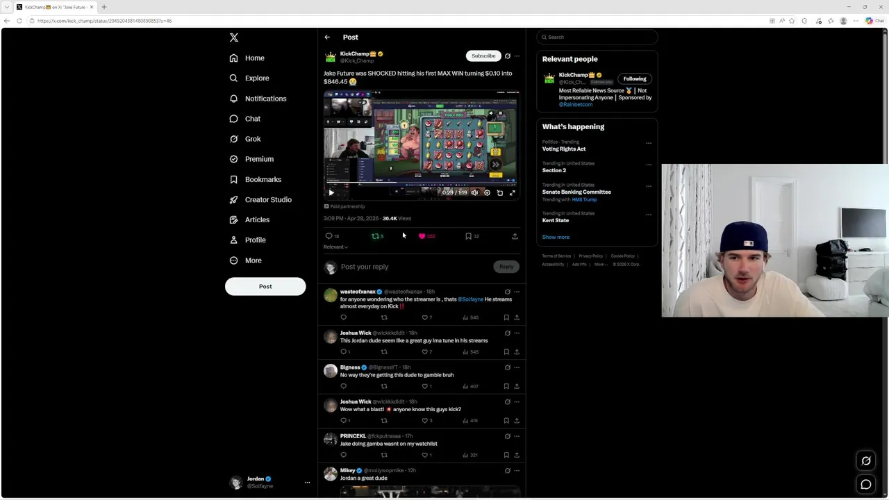The height and width of the screenshot is (500, 889).
Task: Open a new browser tab
Action: pyautogui.click(x=104, y=7)
